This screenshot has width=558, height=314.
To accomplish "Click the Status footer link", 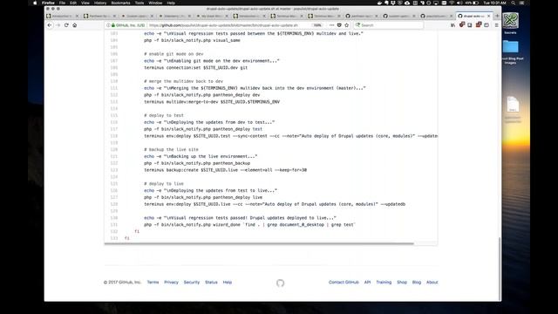I will 211,283.
